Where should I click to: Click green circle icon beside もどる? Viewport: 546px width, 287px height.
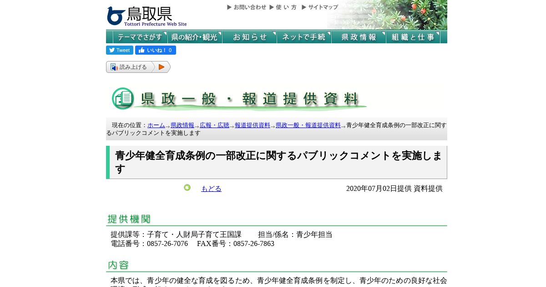point(187,188)
